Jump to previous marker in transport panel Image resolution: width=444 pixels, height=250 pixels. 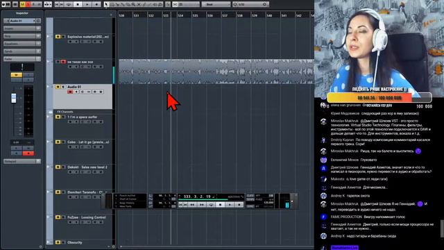[180, 205]
